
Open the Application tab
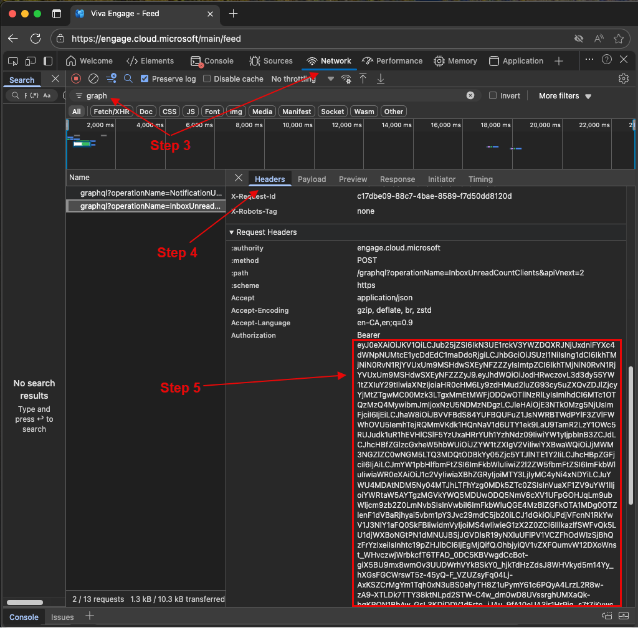(x=517, y=61)
